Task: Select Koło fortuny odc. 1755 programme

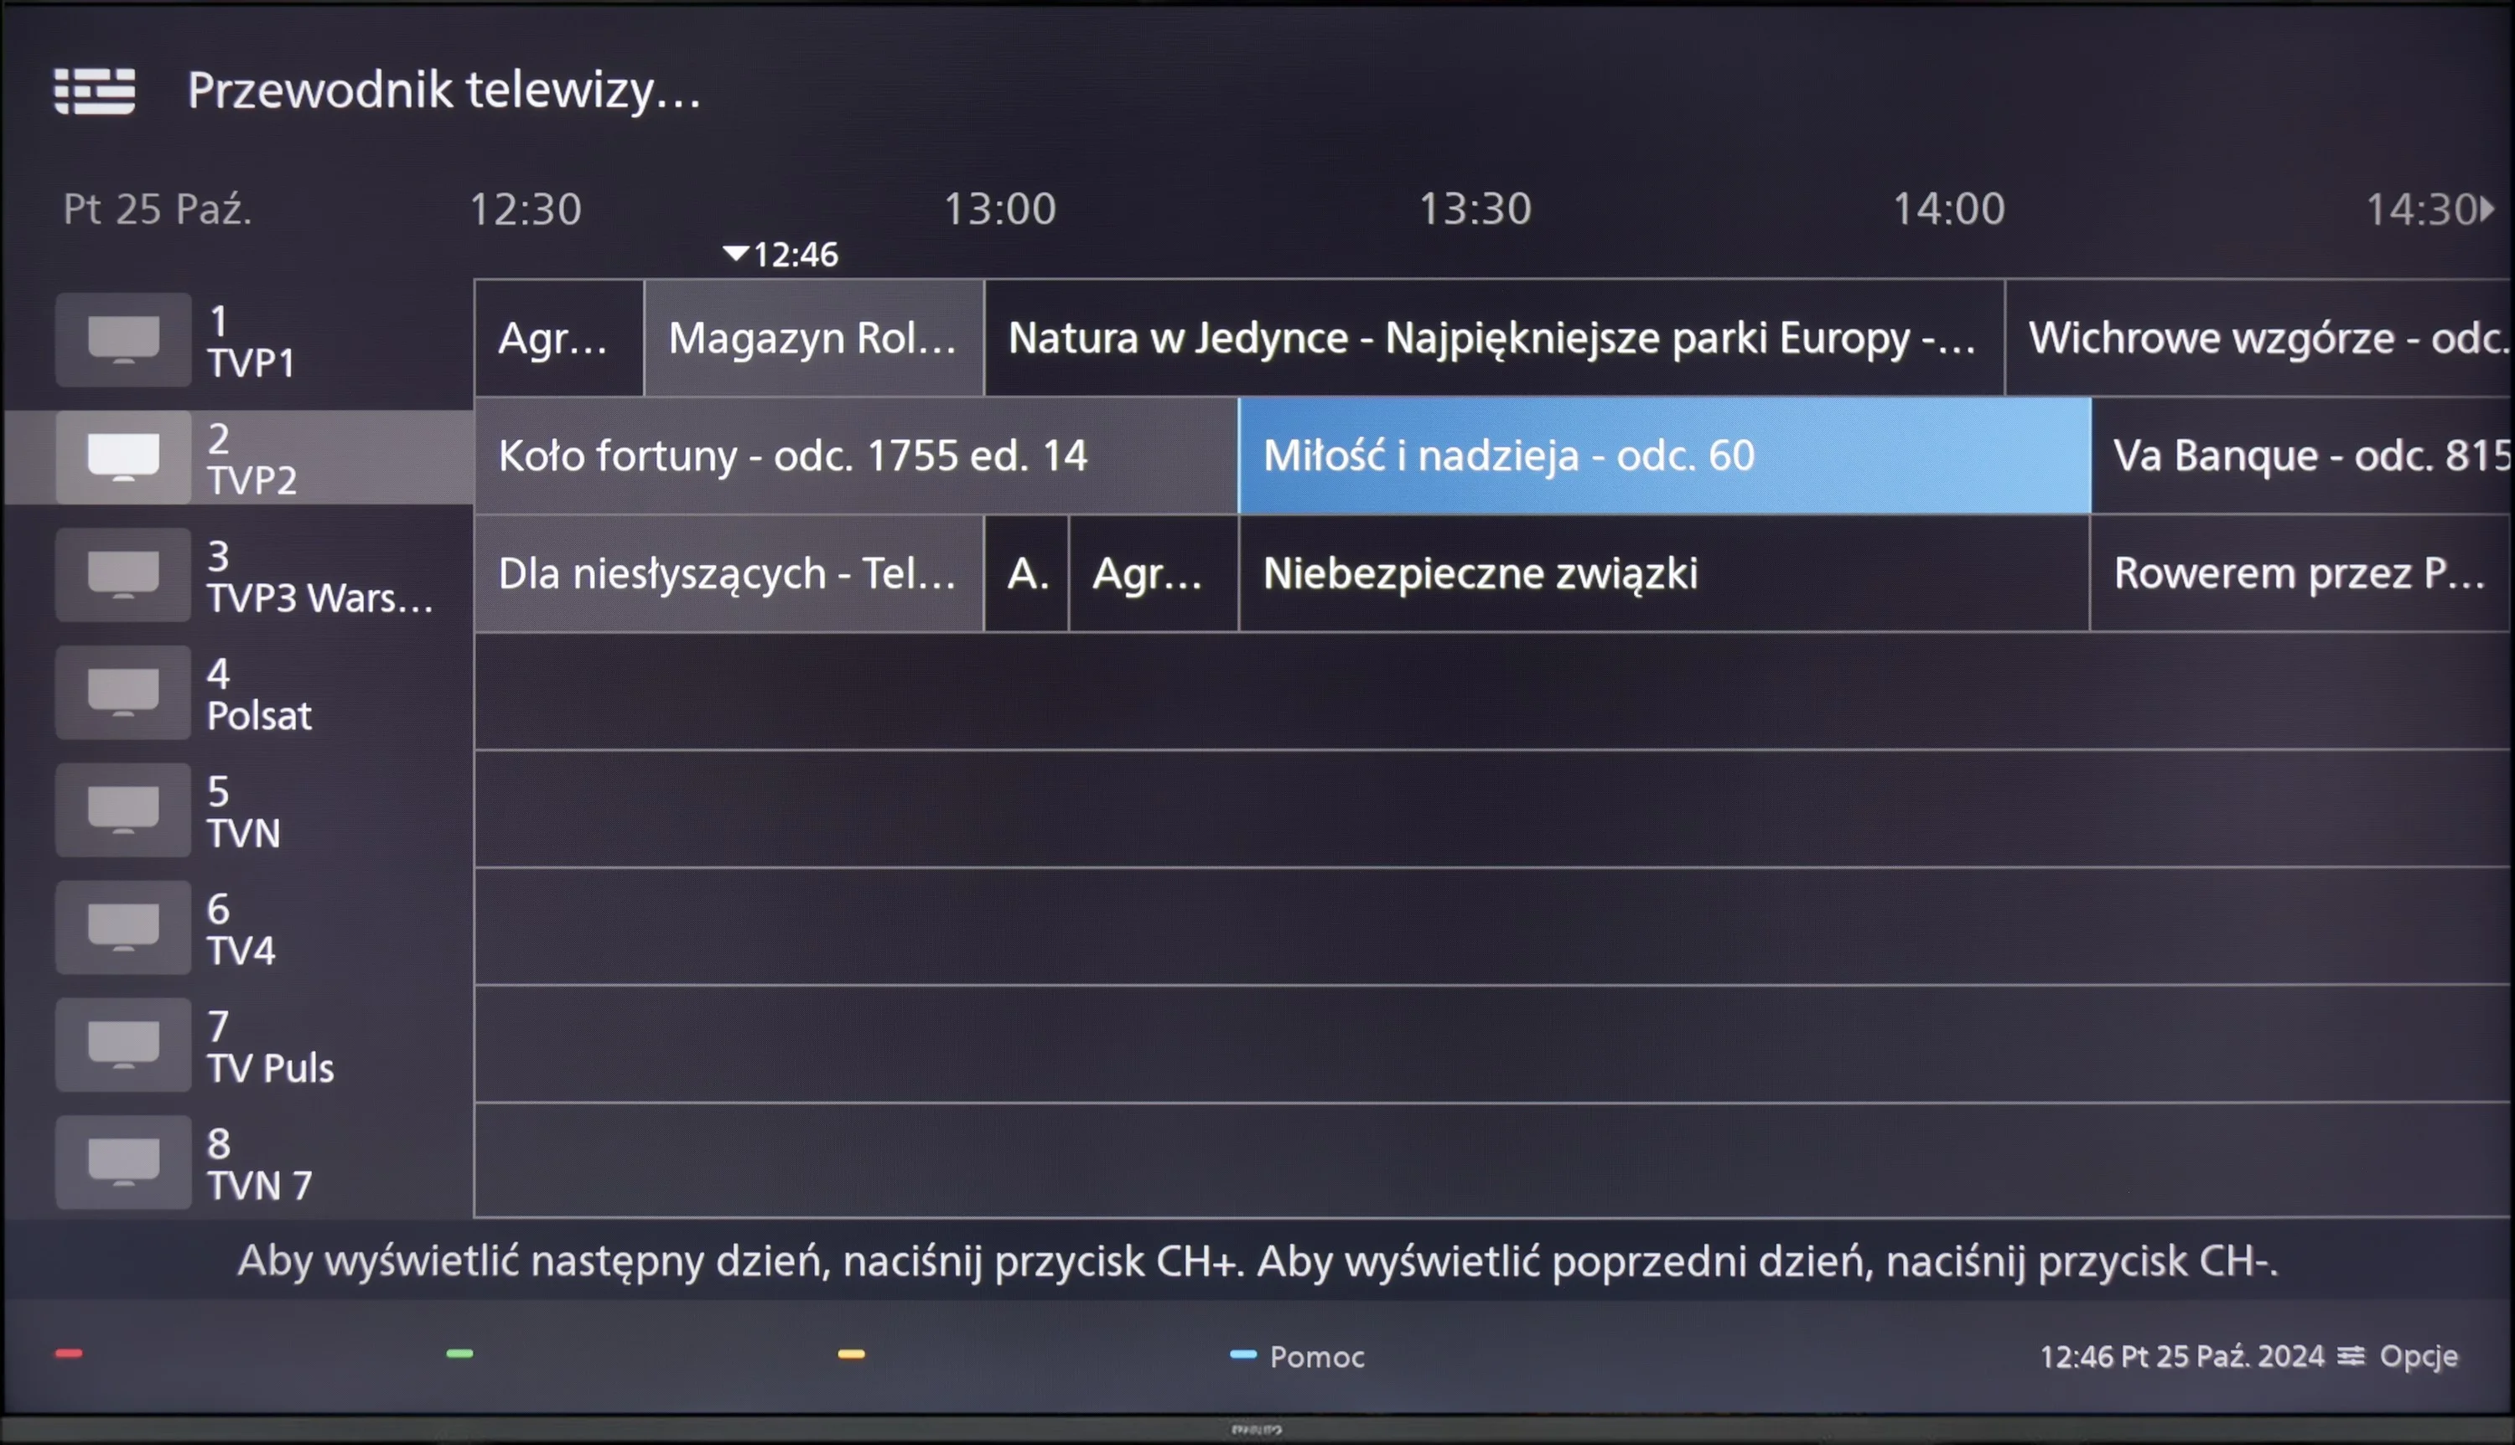Action: tap(857, 457)
